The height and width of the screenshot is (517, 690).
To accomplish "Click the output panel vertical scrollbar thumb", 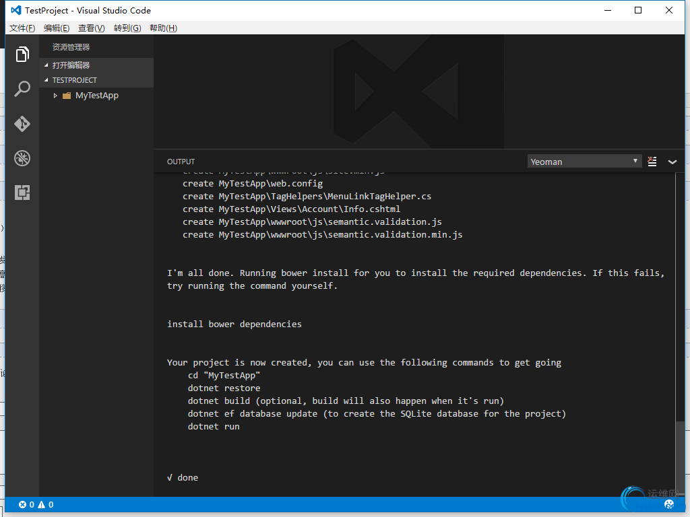I will (x=680, y=459).
